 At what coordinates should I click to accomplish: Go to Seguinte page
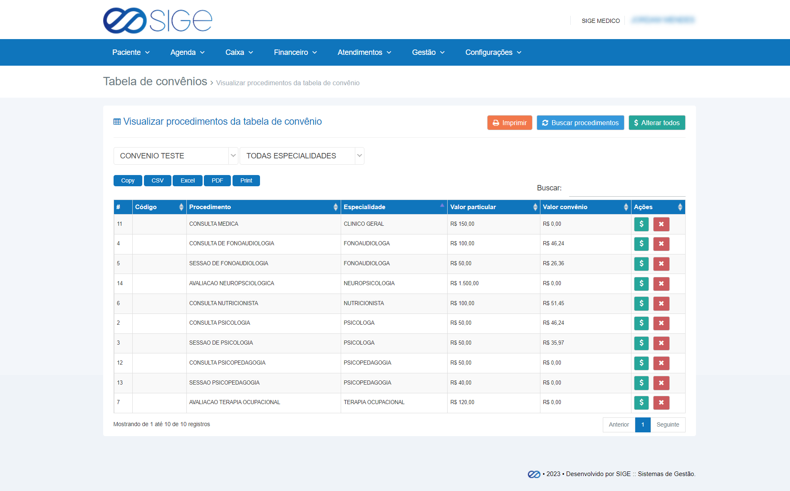pos(668,424)
